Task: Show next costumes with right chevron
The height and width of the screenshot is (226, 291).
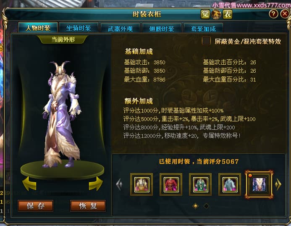Action: coord(278,184)
